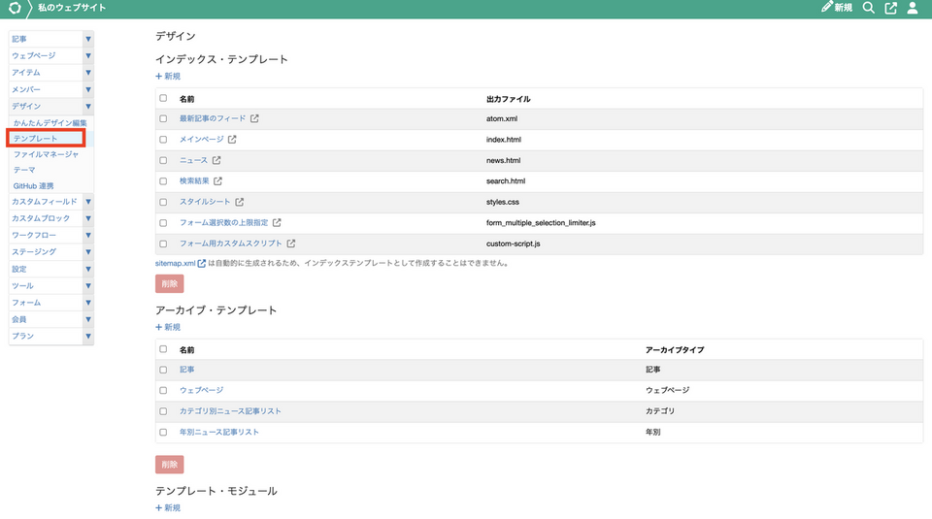Click the 新規 pencil button in header
This screenshot has width=932, height=519.
click(x=836, y=9)
